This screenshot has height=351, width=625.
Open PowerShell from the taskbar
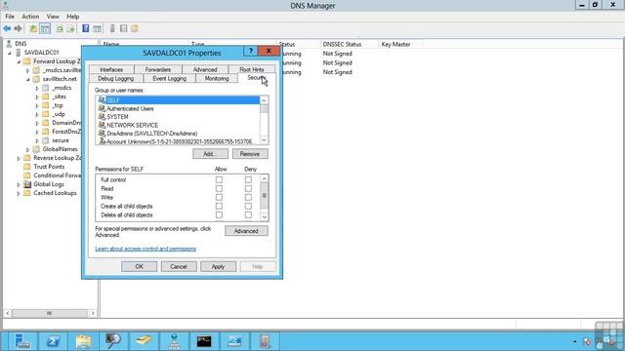tap(53, 341)
